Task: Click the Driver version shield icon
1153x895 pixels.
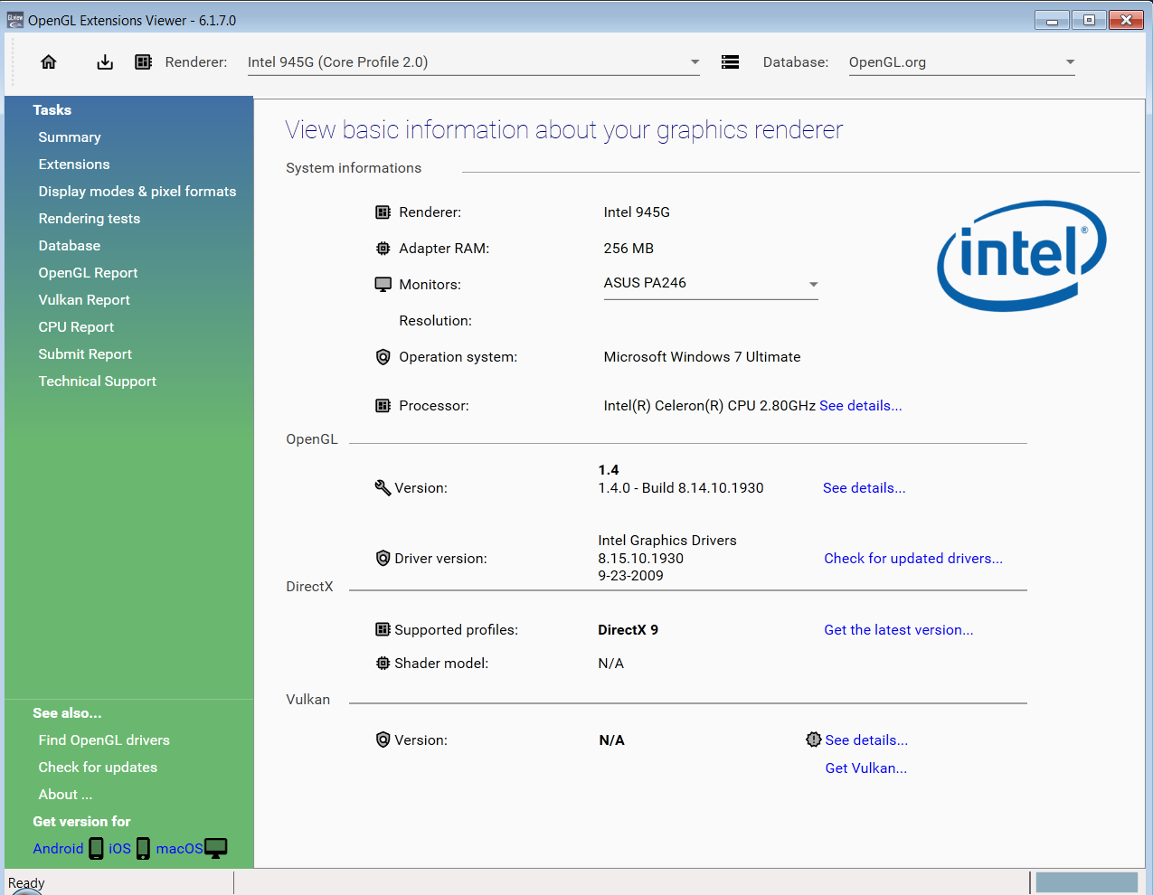Action: pos(383,558)
